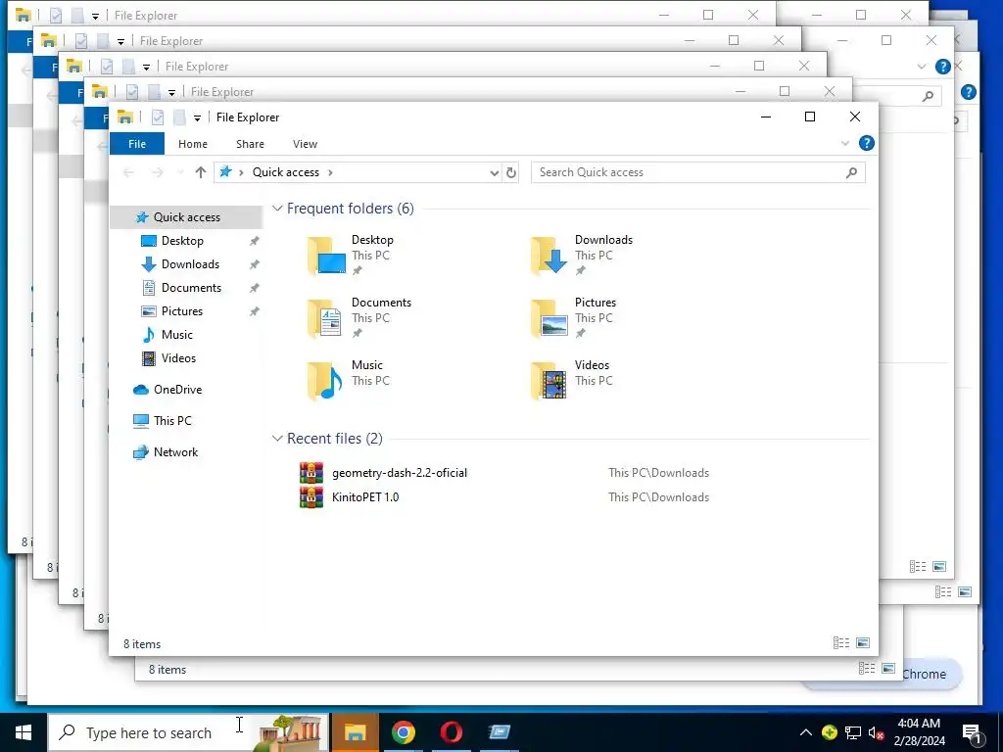Switch front window to Large icons view
This screenshot has height=752, width=1003.
pos(863,642)
